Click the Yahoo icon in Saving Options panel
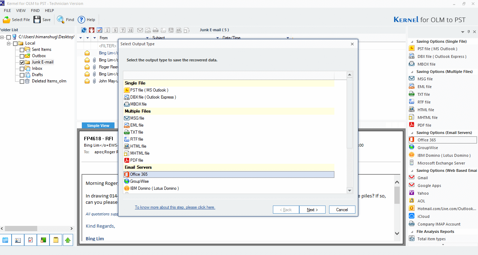This screenshot has height=255, width=478. pos(412,193)
